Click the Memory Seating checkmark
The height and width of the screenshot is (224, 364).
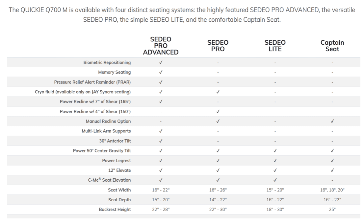(161, 72)
